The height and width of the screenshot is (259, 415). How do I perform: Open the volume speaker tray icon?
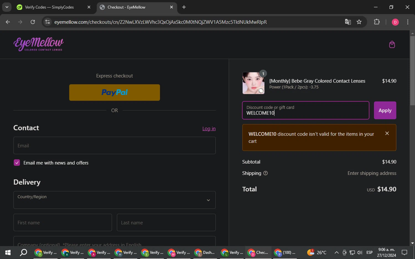360,252
